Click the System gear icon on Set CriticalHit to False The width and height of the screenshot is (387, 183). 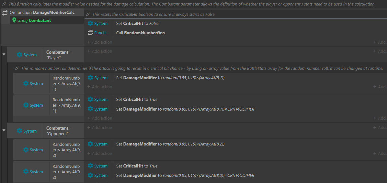90,24
